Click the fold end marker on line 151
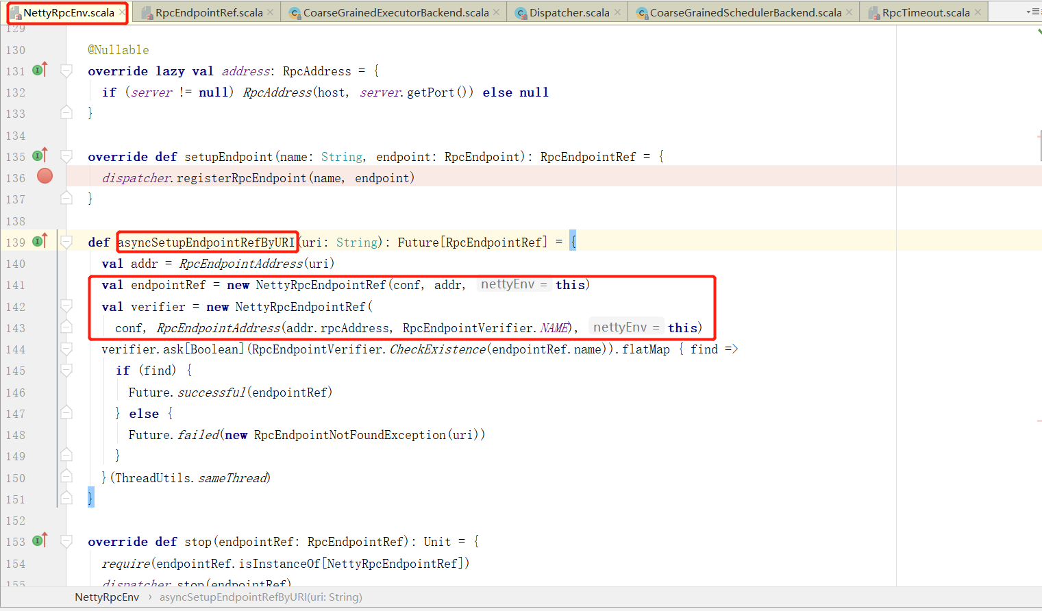 click(x=66, y=498)
